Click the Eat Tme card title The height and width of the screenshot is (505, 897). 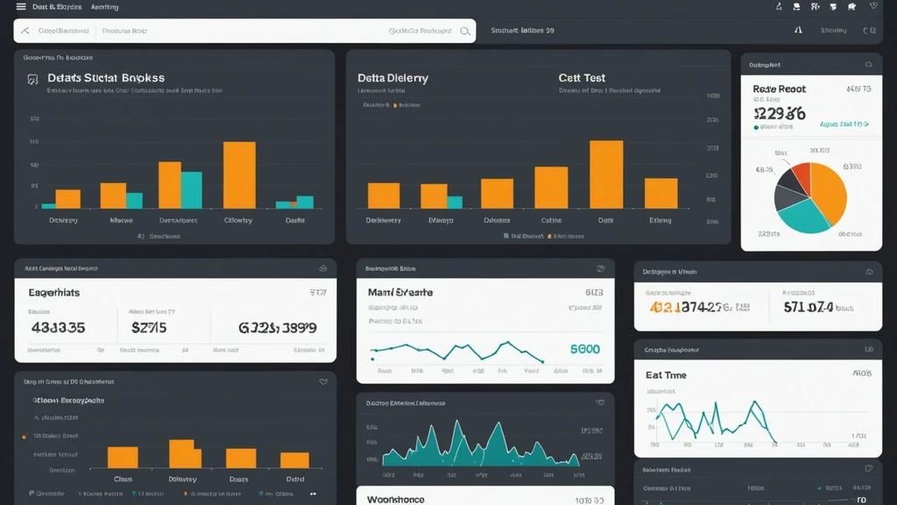666,375
